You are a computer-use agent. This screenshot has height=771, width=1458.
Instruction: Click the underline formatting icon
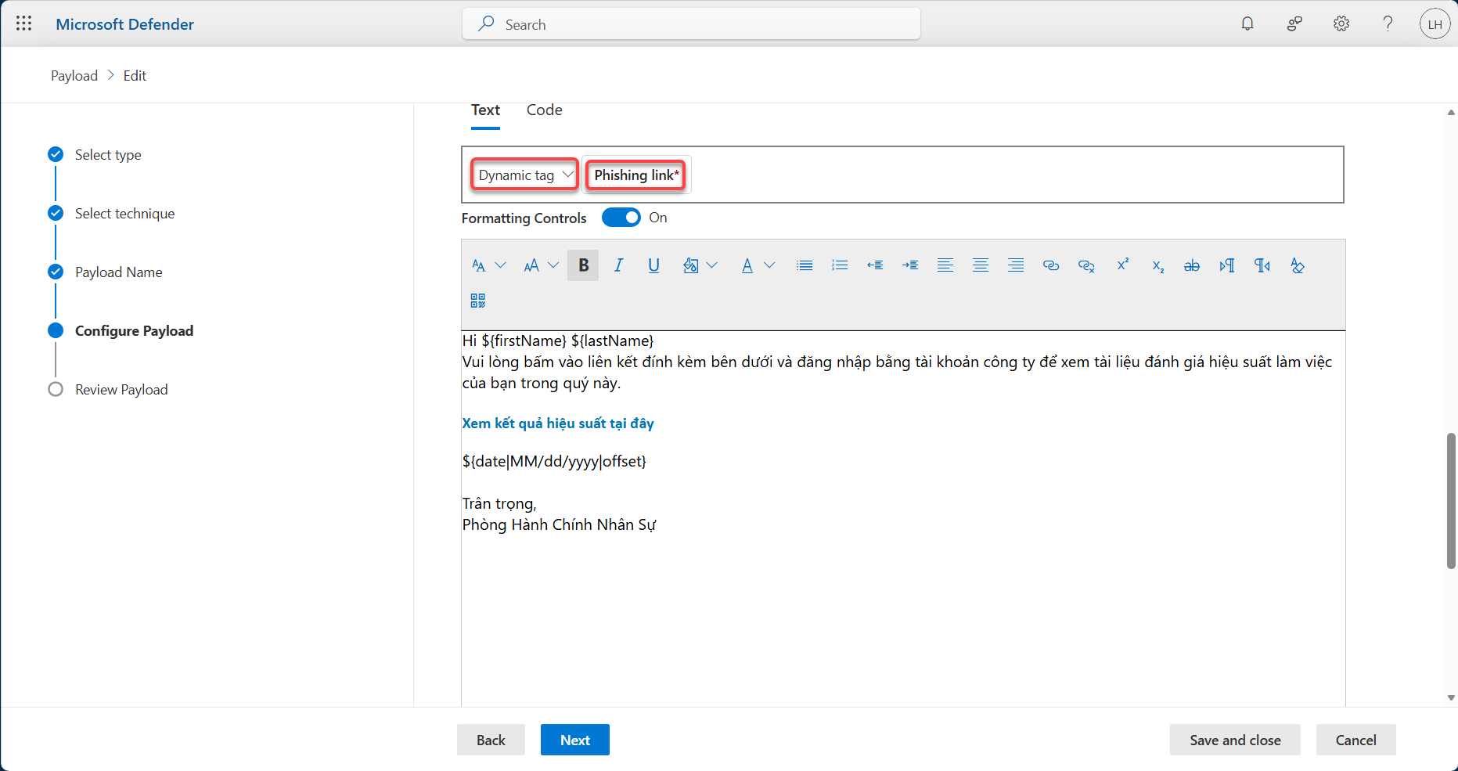653,265
